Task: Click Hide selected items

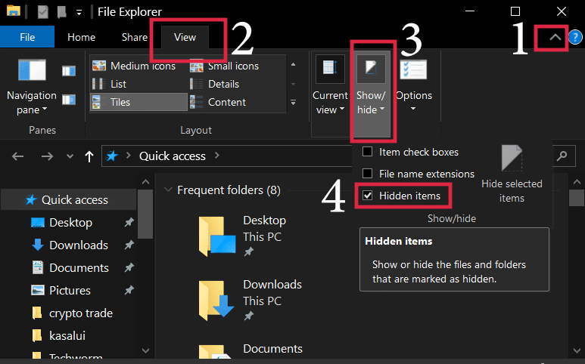Action: pyautogui.click(x=512, y=174)
